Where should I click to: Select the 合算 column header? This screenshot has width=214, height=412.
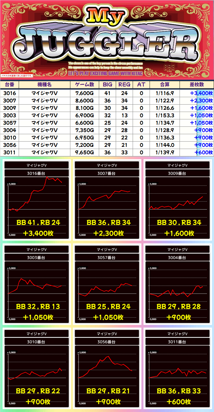point(164,84)
